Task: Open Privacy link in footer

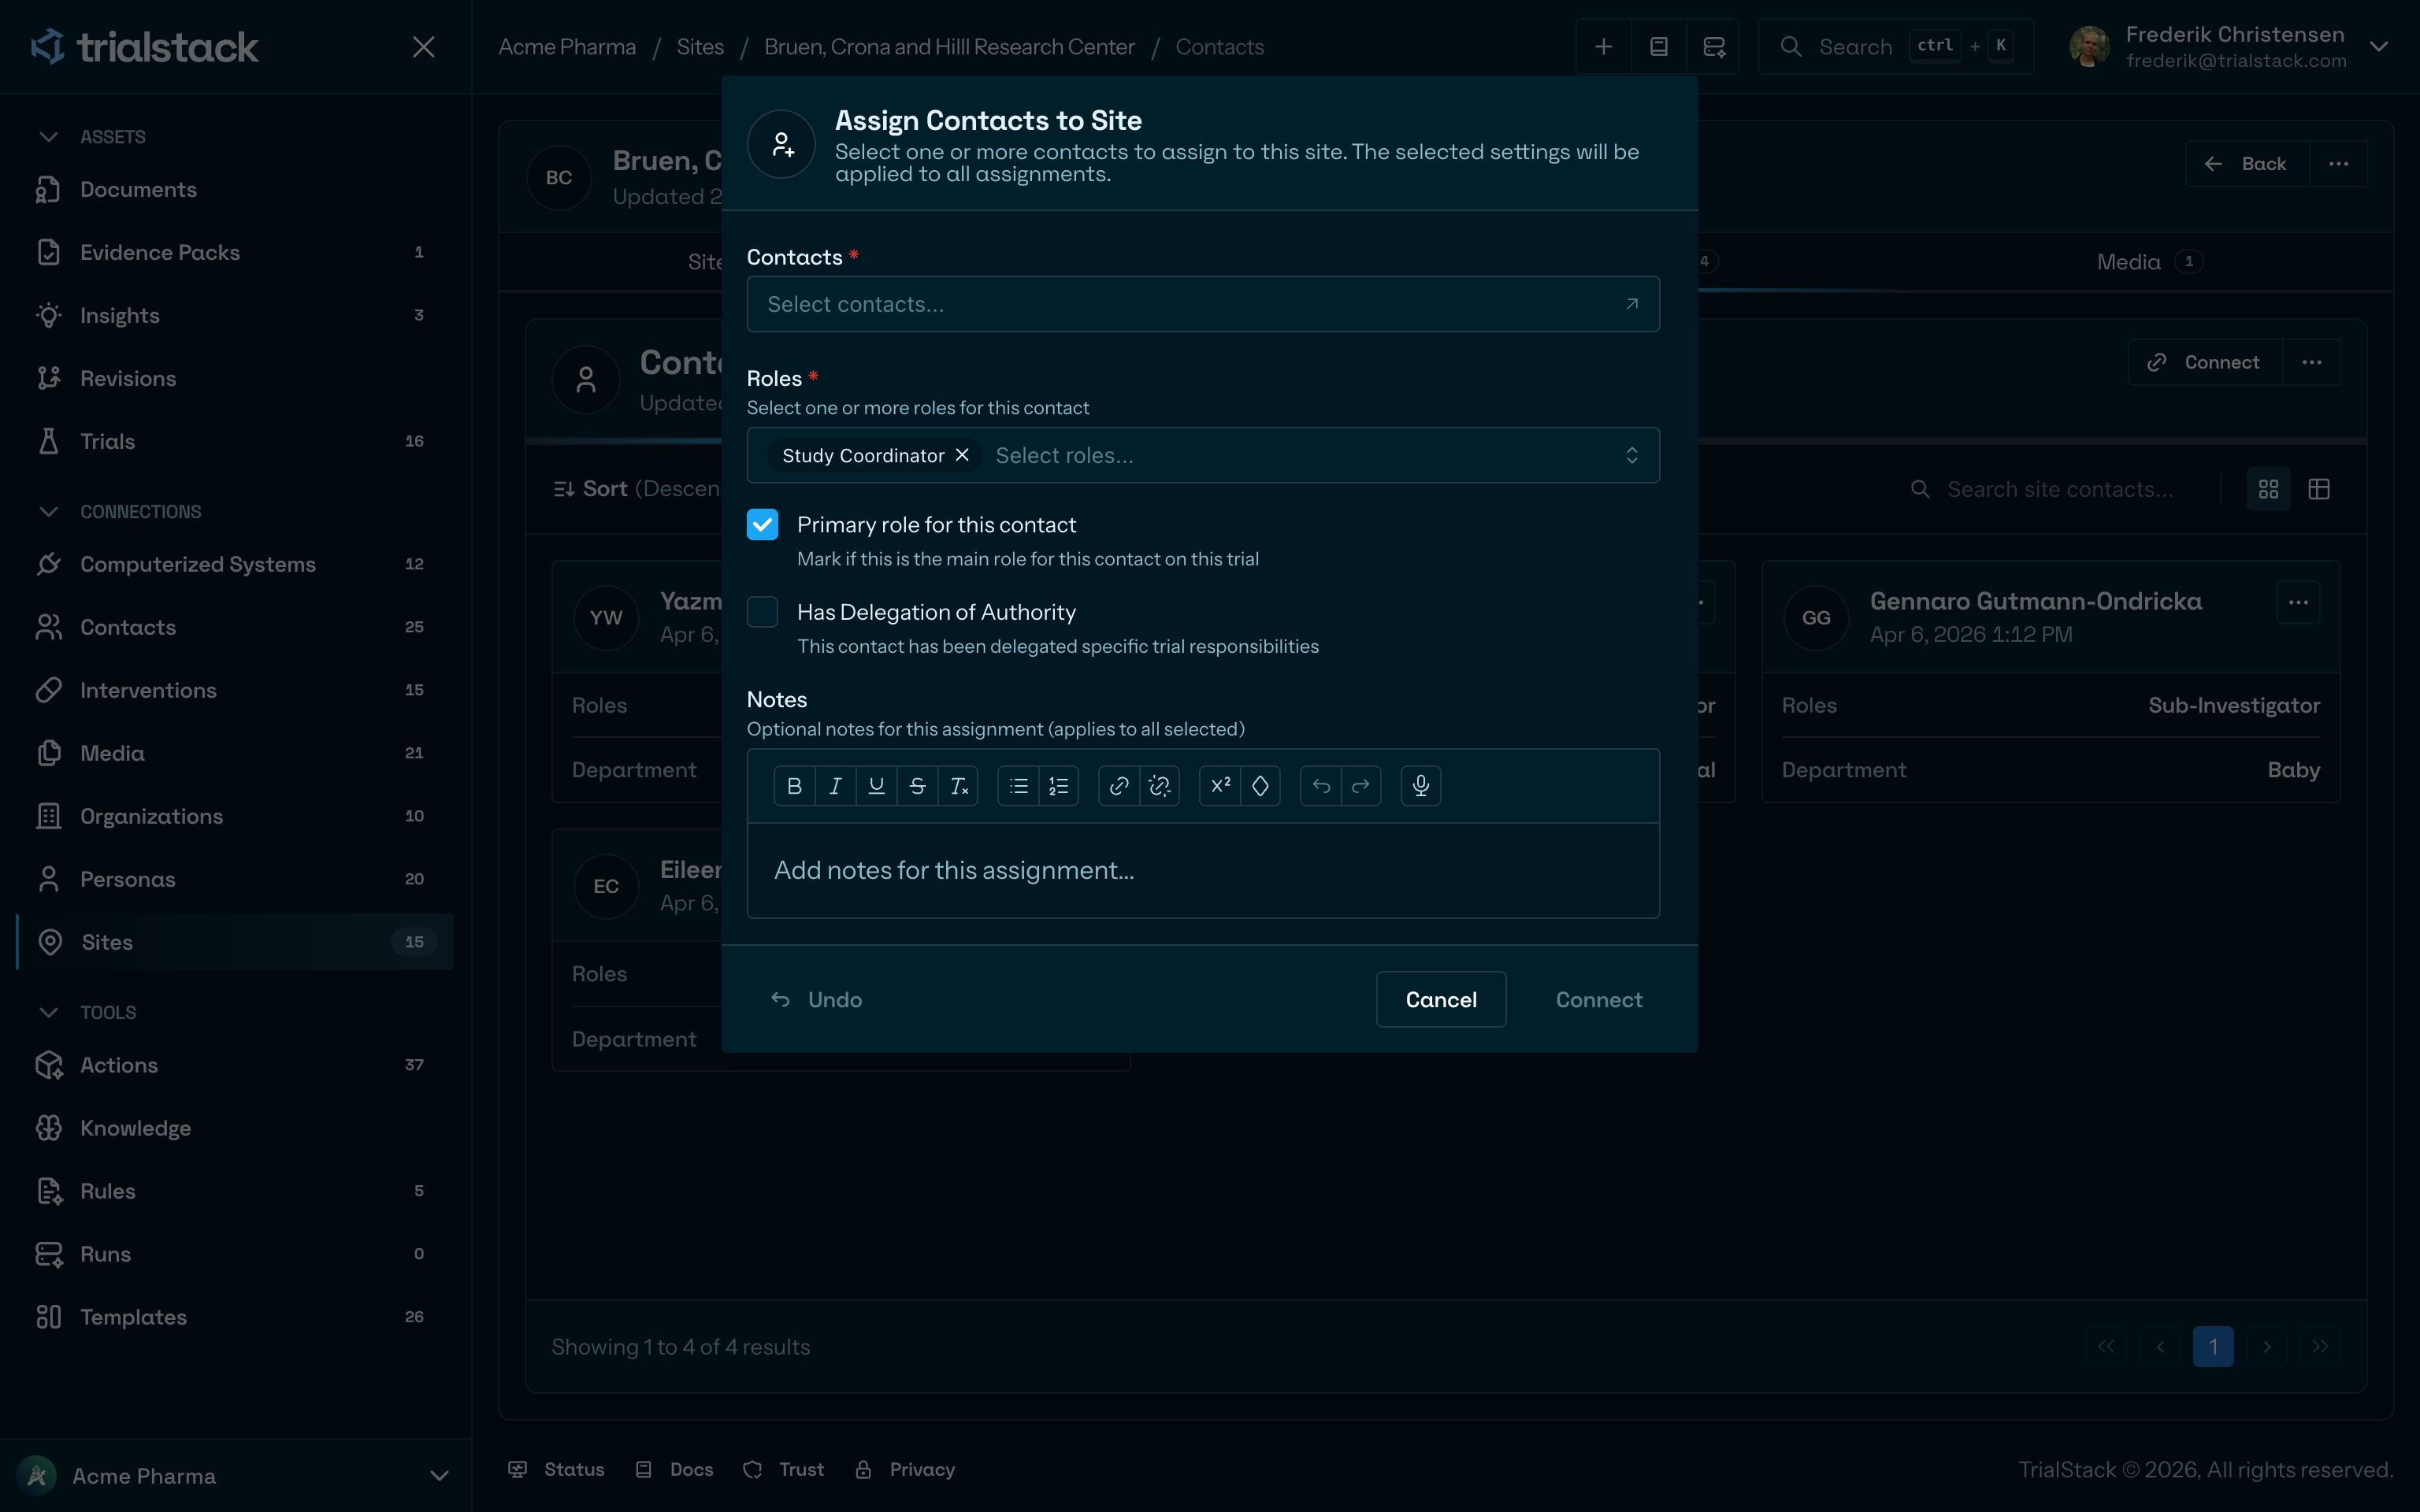Action: pyautogui.click(x=906, y=1470)
